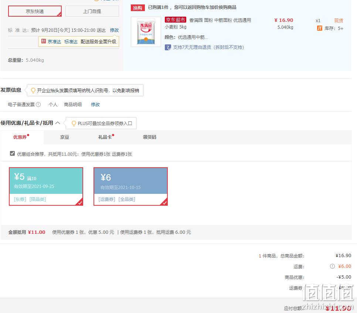Deselect the ¥6 运费券 coupon
This screenshot has width=357, height=313.
(131, 186)
